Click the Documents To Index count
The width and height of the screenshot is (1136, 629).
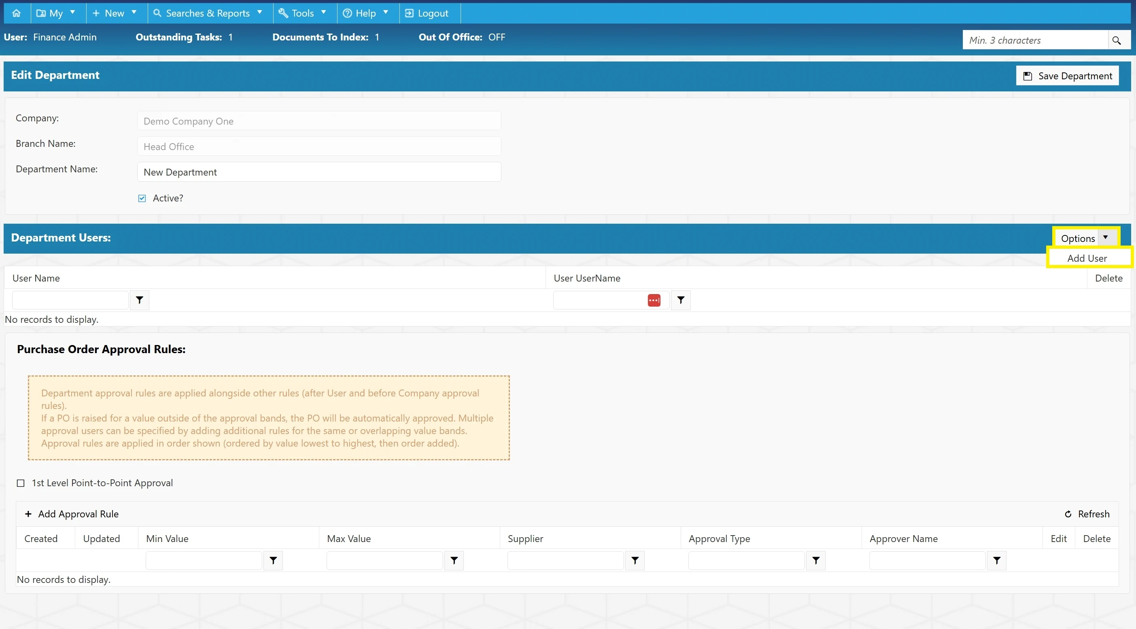tap(377, 37)
